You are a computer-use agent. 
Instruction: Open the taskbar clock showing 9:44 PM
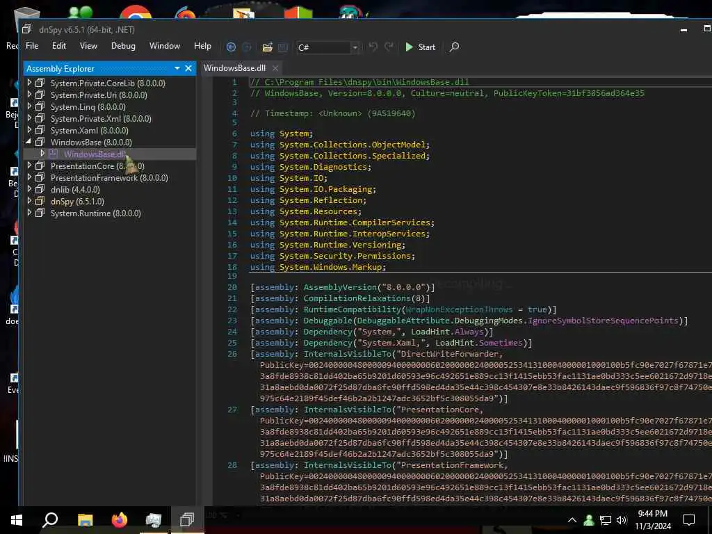[x=652, y=519]
